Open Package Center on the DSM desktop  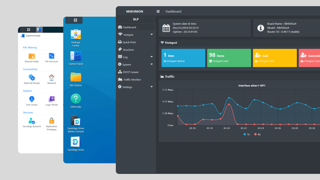point(76,38)
